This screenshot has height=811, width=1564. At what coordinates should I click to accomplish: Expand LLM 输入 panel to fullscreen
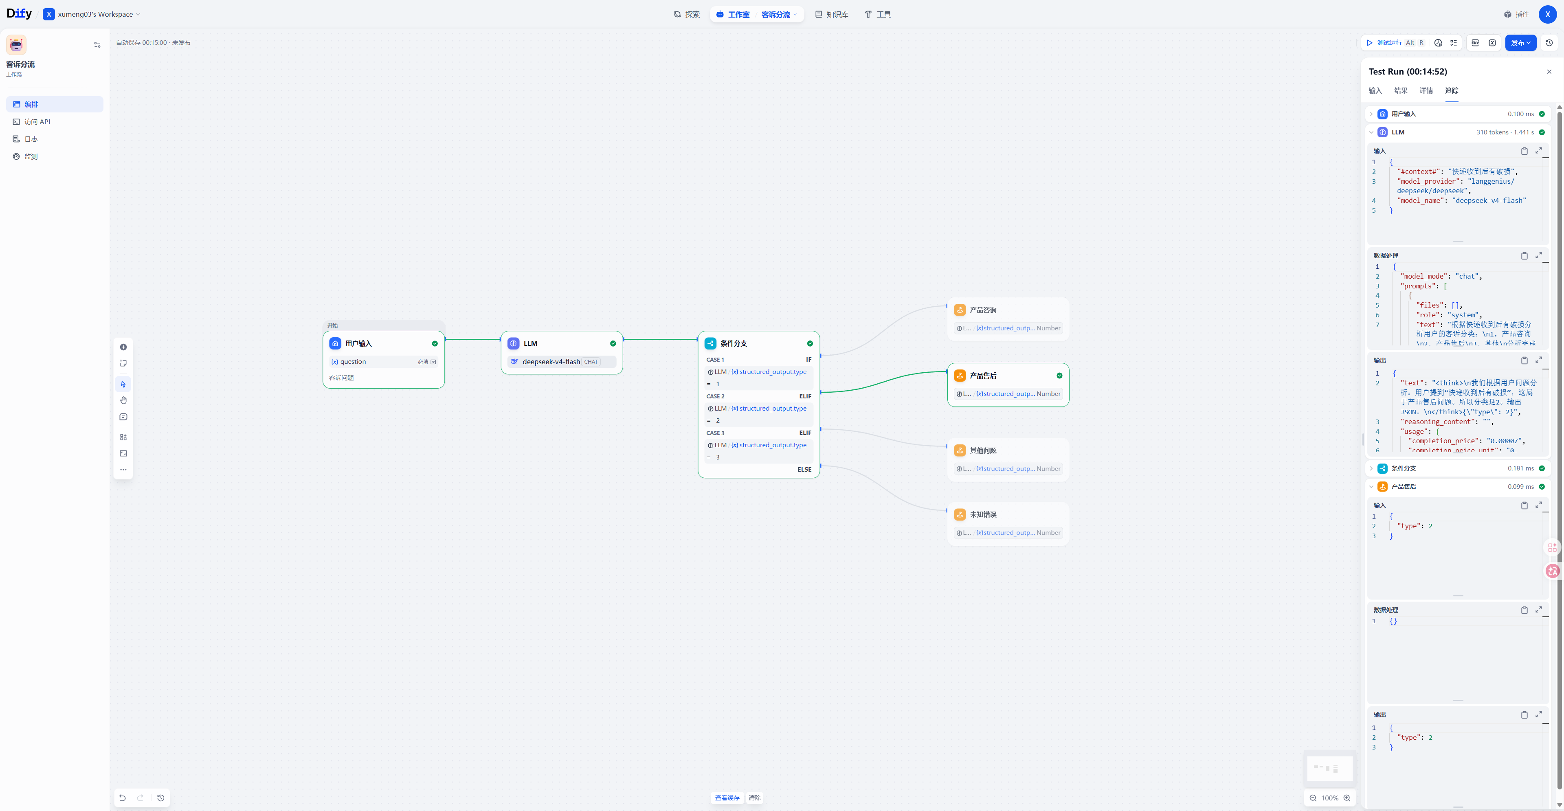tap(1538, 151)
